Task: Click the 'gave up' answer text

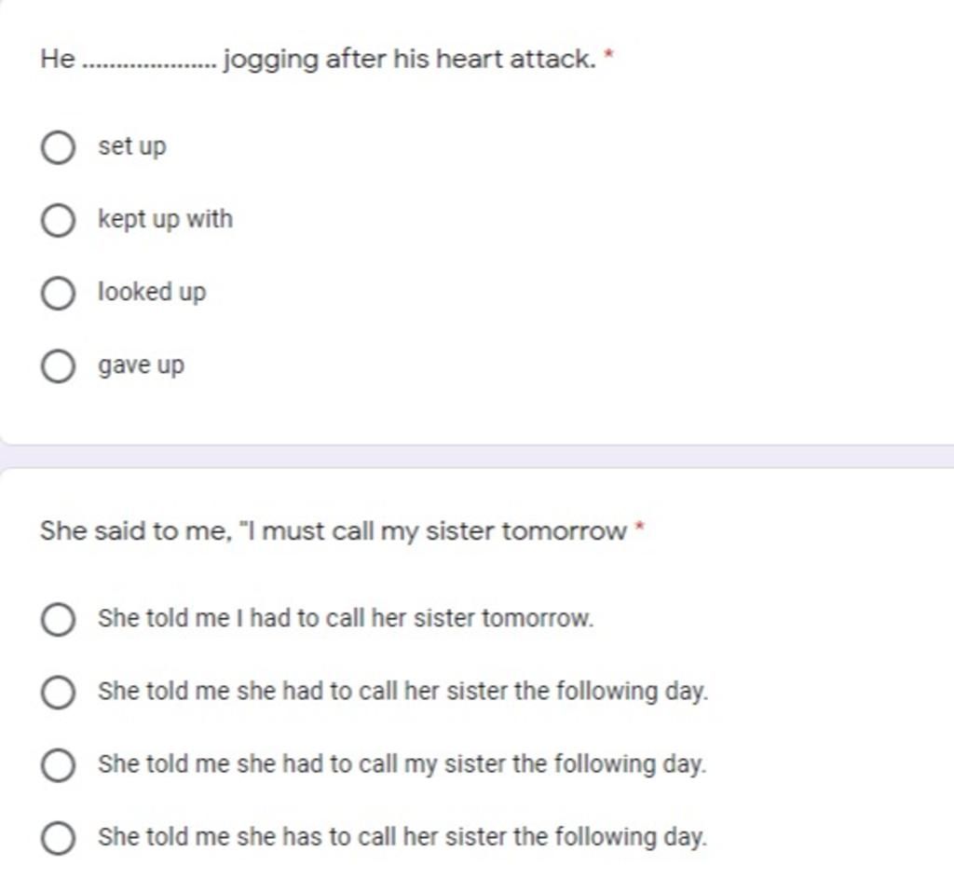Action: pyautogui.click(x=142, y=365)
